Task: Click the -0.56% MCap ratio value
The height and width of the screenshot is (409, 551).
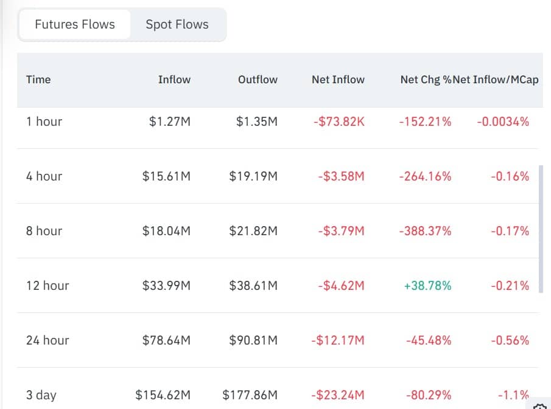Action: [510, 340]
